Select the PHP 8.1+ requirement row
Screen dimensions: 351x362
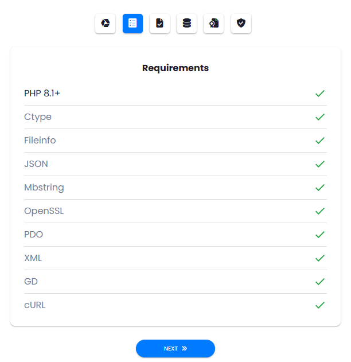pos(175,94)
